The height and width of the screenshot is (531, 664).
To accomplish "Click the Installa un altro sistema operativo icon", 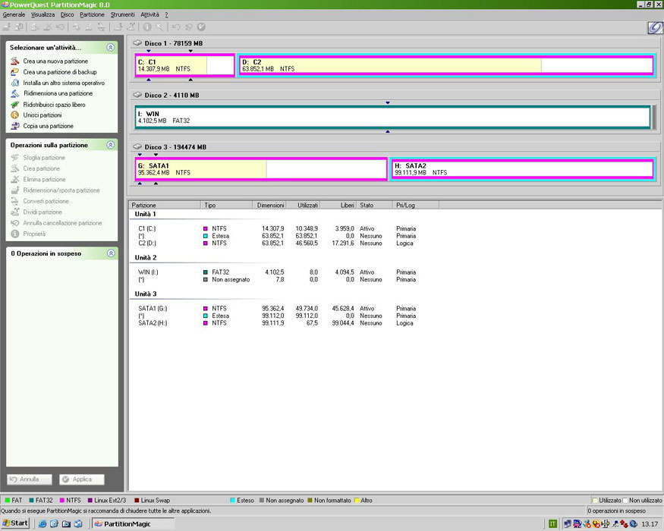I will pyautogui.click(x=15, y=83).
